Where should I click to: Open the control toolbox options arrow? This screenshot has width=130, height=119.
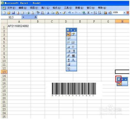[x=71, y=30]
